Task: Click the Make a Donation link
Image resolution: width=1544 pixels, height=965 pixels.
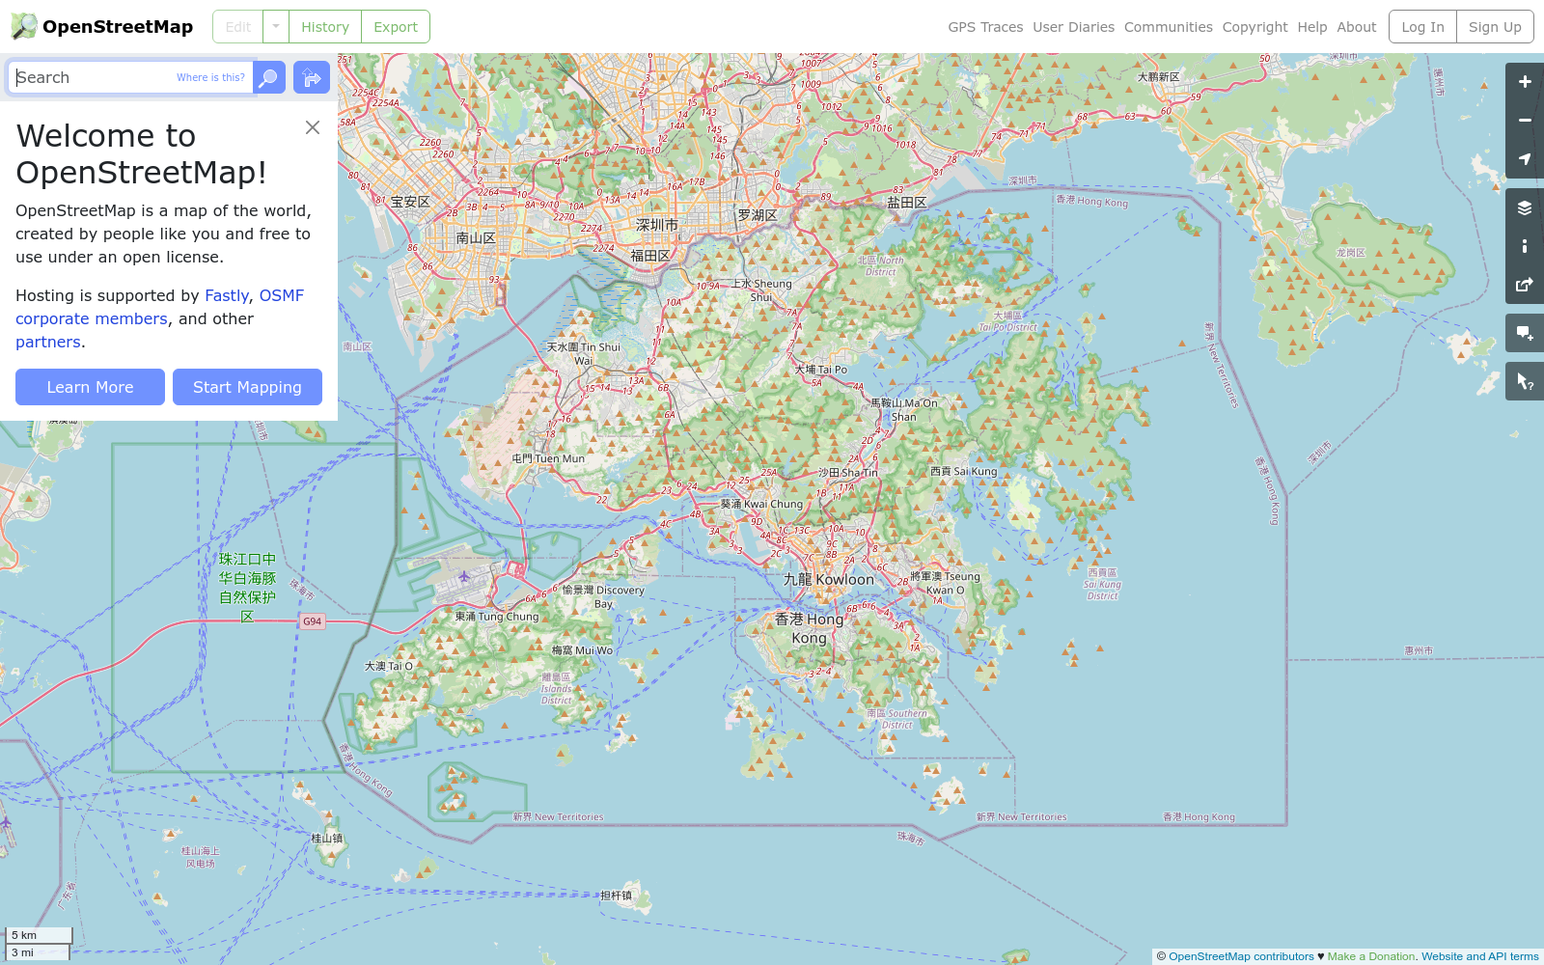Action: click(x=1369, y=956)
